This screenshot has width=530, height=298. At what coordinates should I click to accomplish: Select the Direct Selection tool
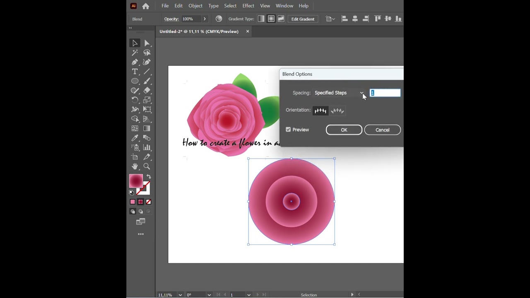[x=147, y=43]
